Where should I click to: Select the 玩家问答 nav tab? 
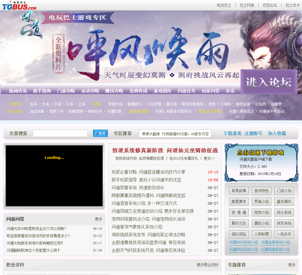pos(210,91)
